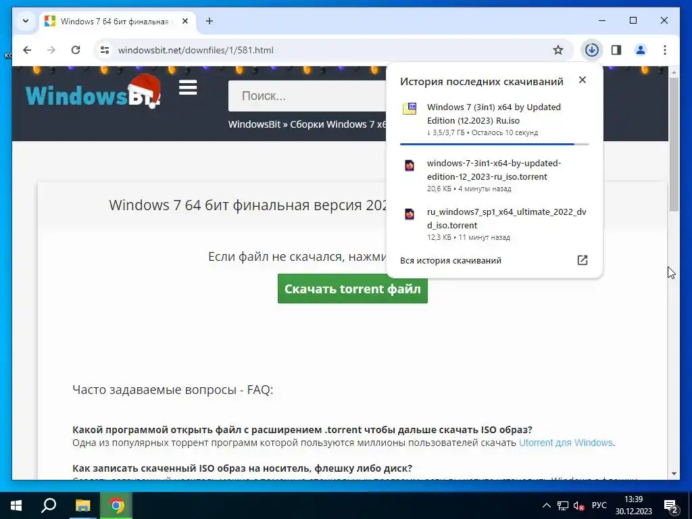The image size is (692, 519).
Task: Click the address bar URL
Action: click(x=195, y=50)
